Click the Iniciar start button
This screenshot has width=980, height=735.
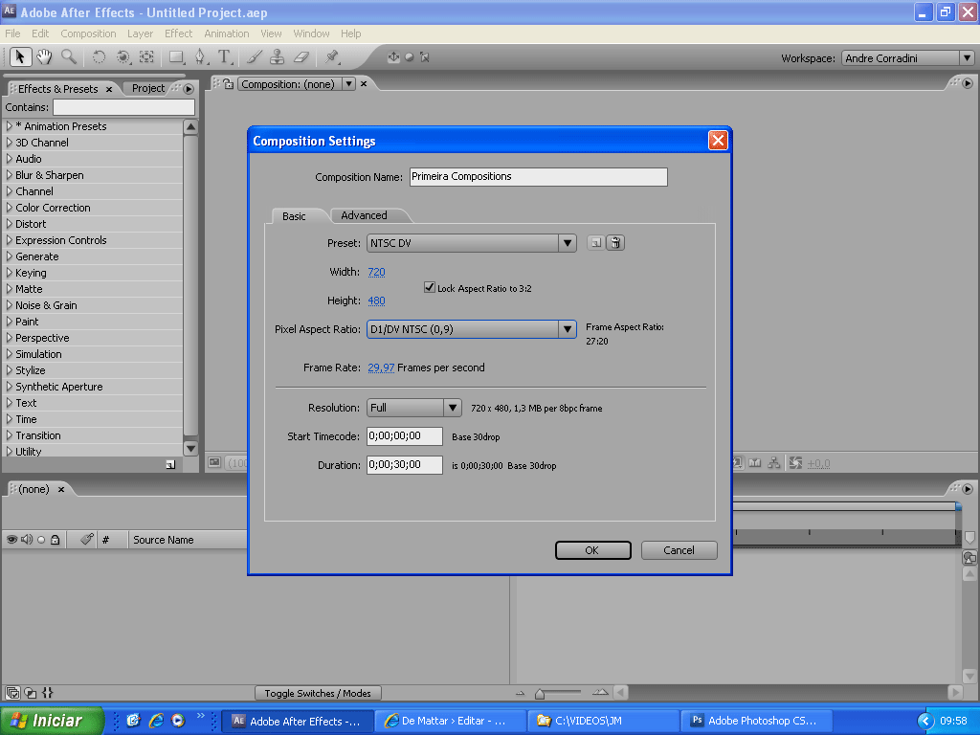coord(52,721)
